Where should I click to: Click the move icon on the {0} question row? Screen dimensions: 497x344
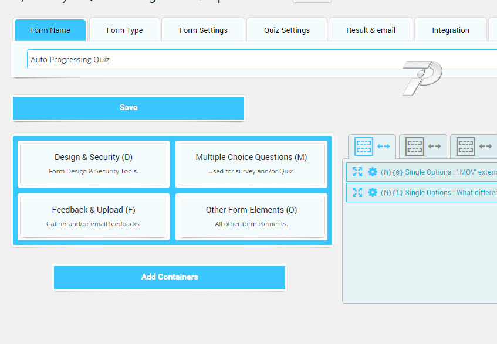coord(357,172)
